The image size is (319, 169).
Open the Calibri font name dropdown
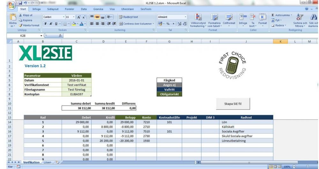tap(63, 17)
